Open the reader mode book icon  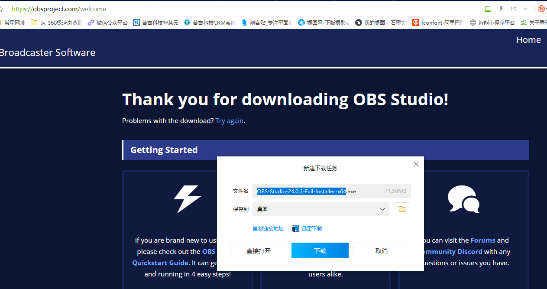point(488,9)
